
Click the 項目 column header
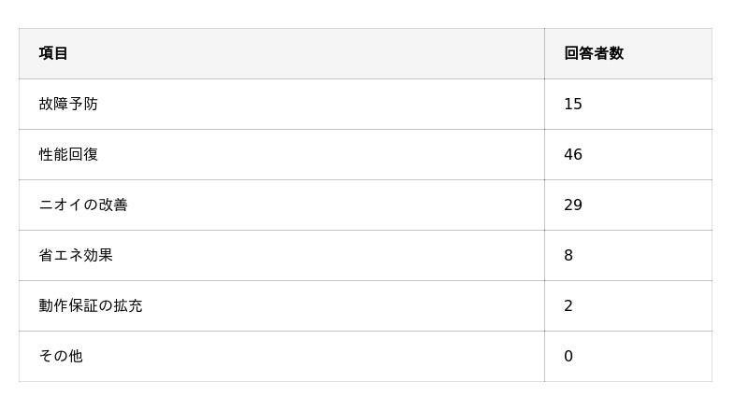tap(53, 53)
